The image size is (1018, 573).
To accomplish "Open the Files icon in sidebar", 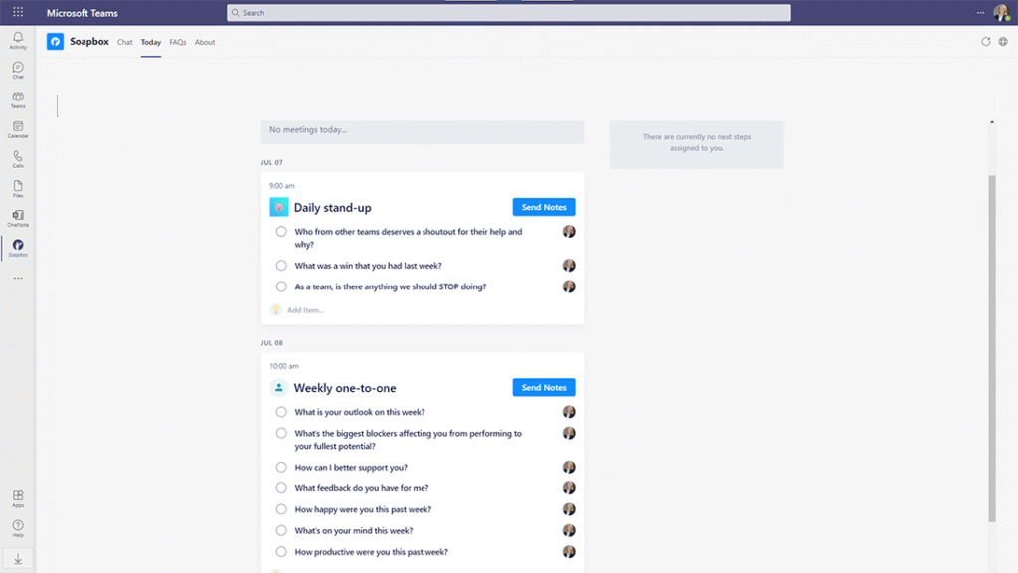I will click(18, 188).
